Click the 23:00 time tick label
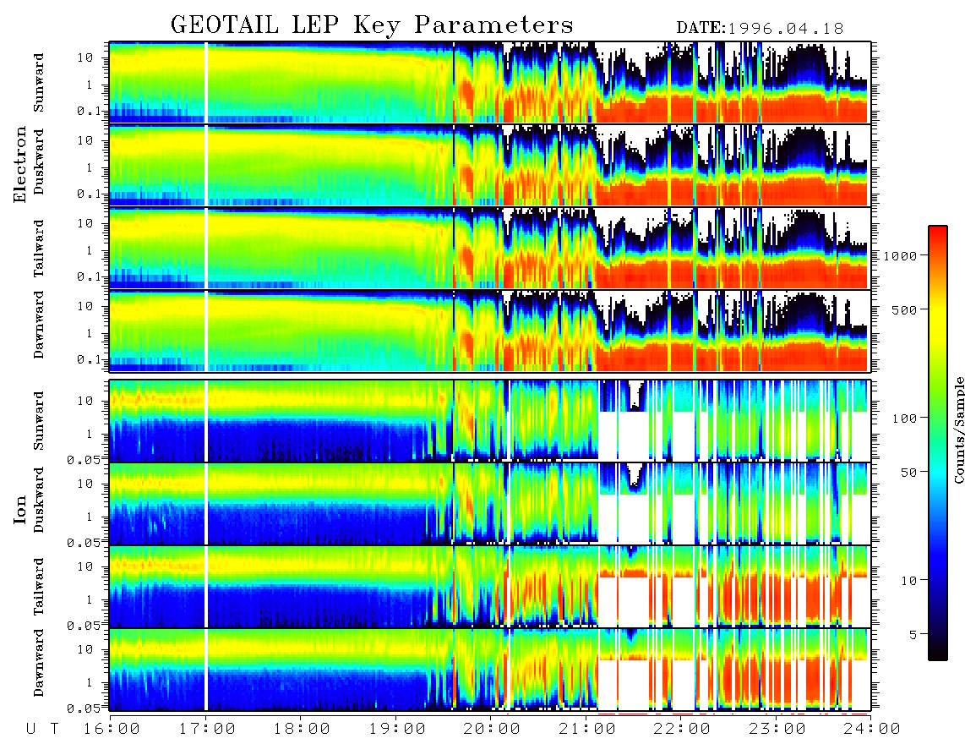 (x=777, y=730)
